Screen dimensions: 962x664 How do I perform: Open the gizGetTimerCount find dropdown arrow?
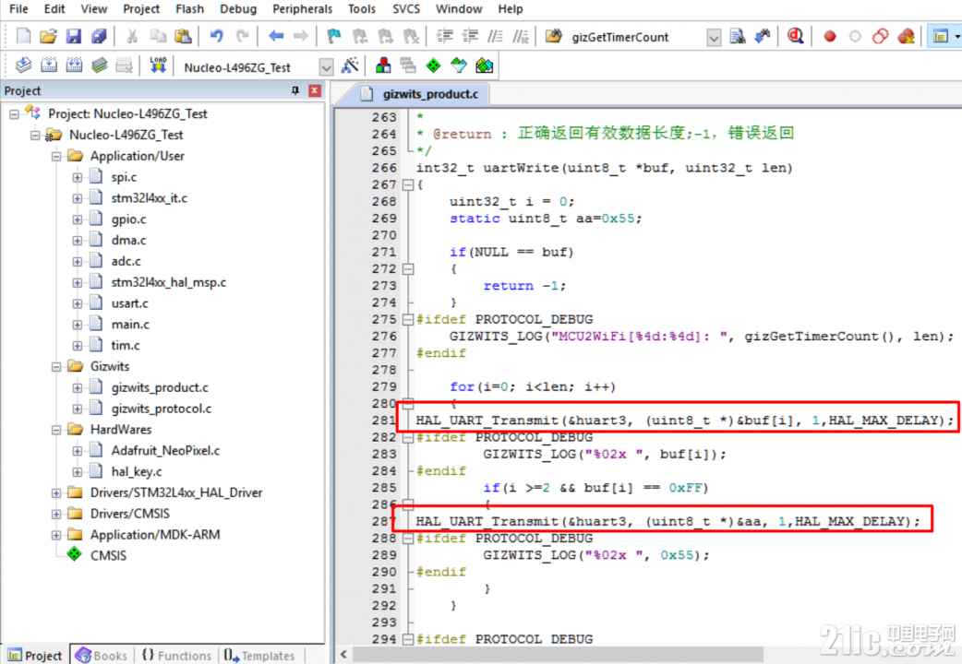pyautogui.click(x=714, y=38)
